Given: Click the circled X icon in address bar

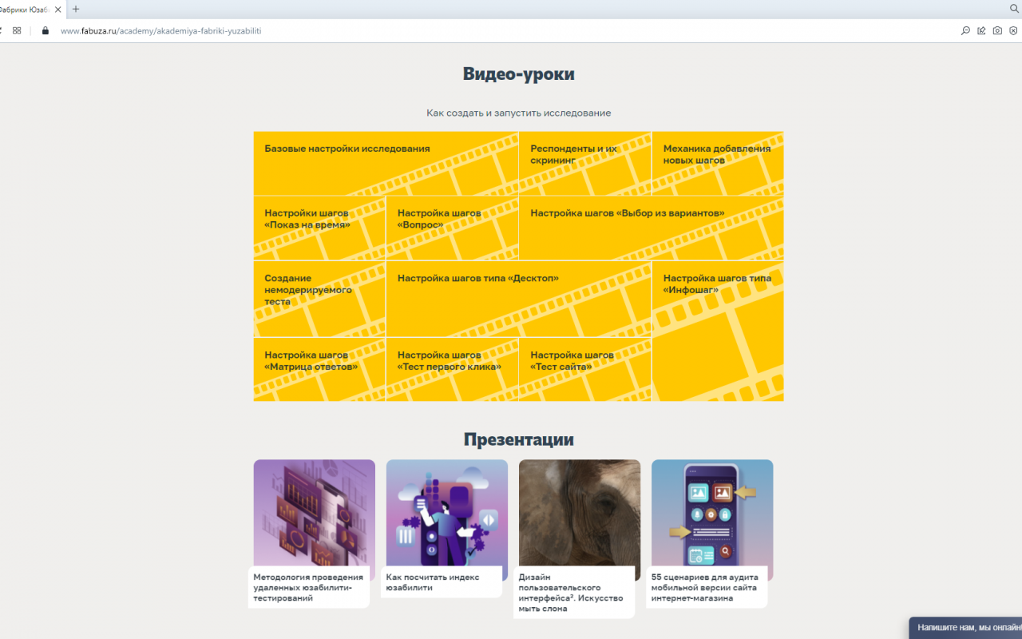Looking at the screenshot, I should tap(1013, 30).
